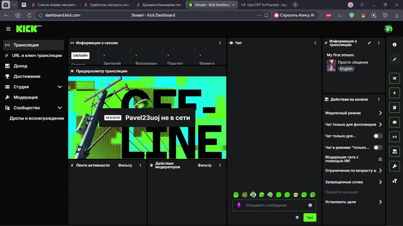Image resolution: width=403 pixels, height=226 pixels.
Task: Open a new browser tab
Action: [295, 5]
